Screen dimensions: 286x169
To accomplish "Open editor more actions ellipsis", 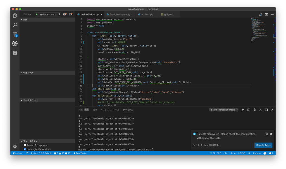I will tap(272, 15).
